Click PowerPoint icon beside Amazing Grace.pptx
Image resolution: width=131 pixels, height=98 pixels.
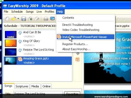pyautogui.click(x=20, y=59)
